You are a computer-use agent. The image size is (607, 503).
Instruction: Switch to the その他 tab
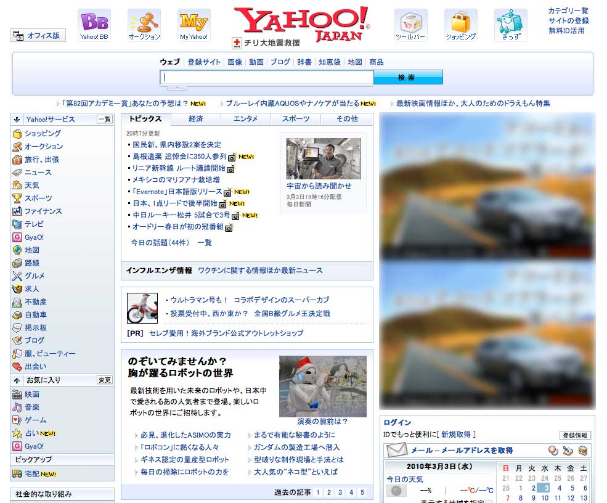[347, 119]
